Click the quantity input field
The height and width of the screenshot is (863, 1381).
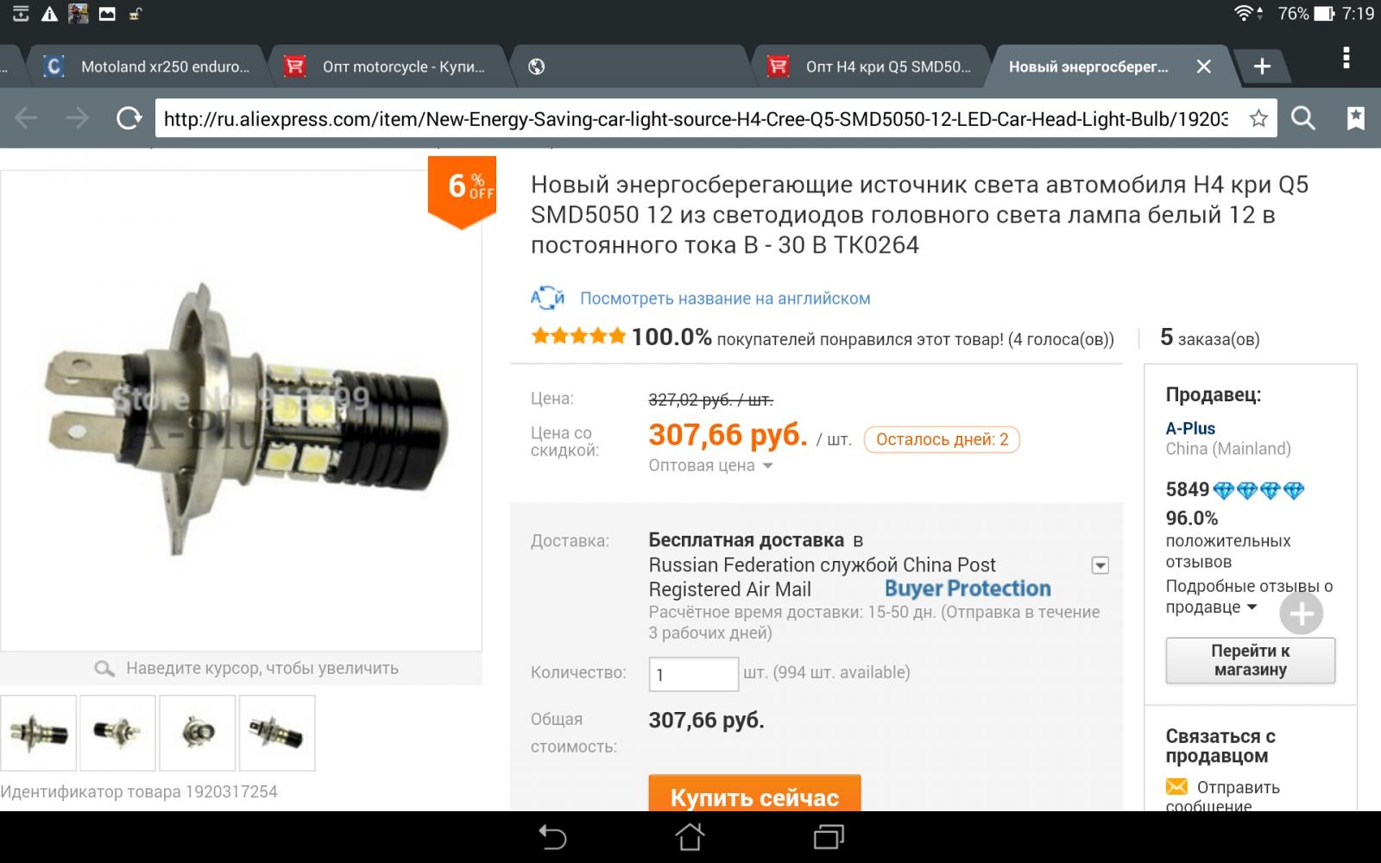tap(693, 674)
